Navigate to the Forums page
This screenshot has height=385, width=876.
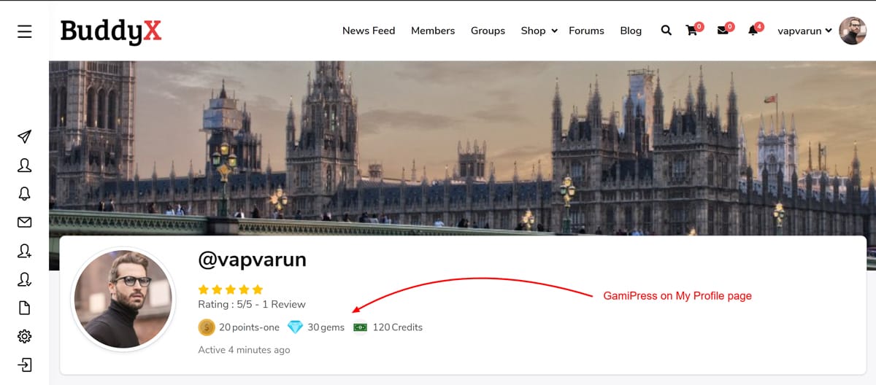(x=586, y=31)
